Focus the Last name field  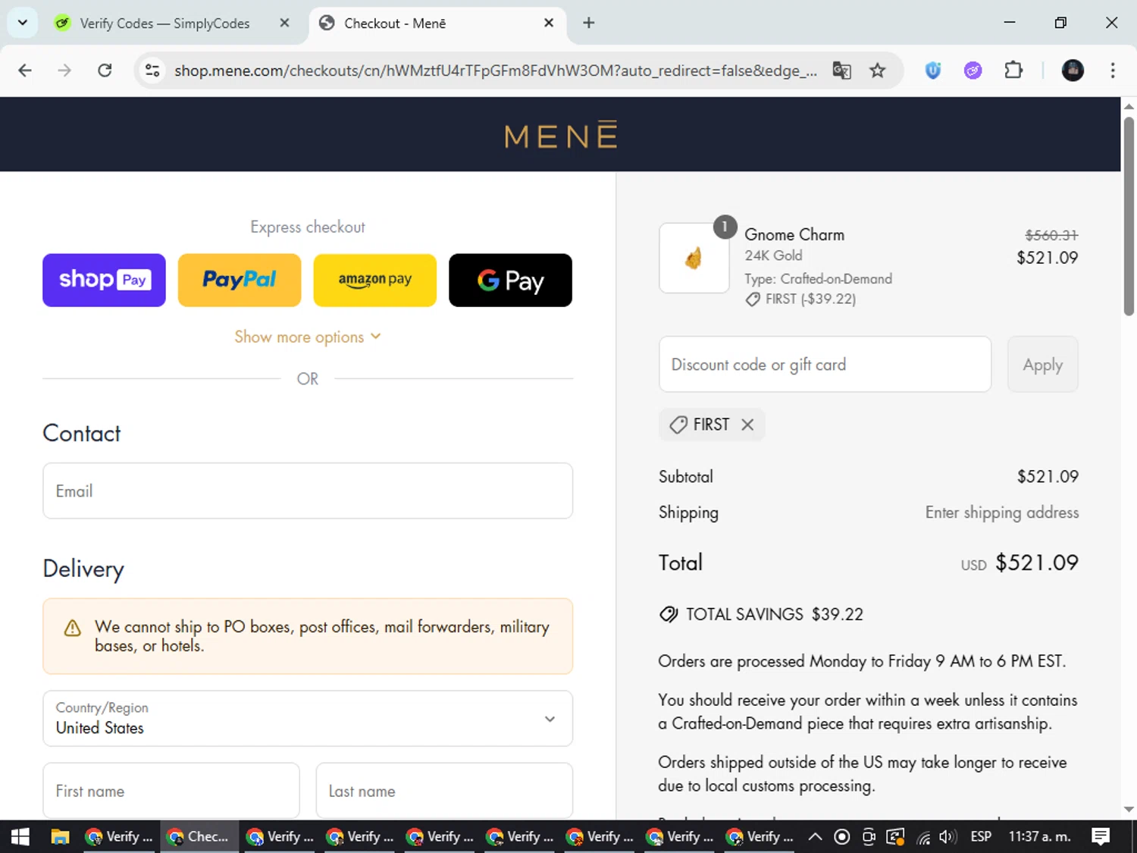coord(444,791)
